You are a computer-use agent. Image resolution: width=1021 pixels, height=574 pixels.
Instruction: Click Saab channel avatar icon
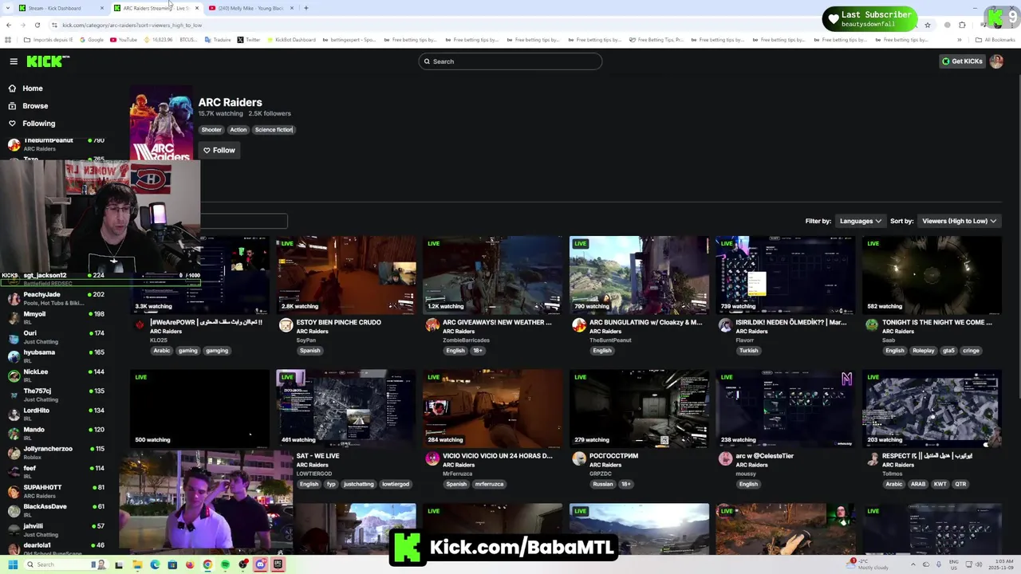[872, 325]
